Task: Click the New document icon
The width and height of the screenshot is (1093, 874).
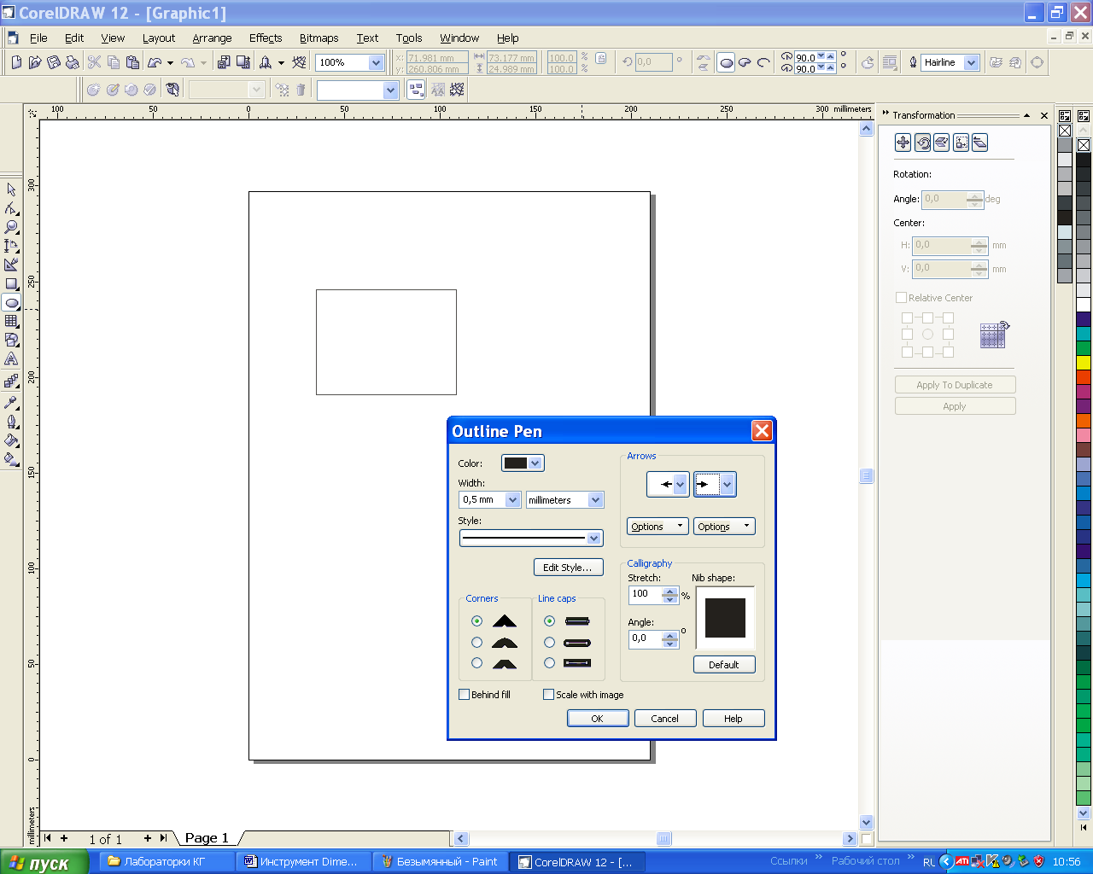Action: pyautogui.click(x=16, y=62)
